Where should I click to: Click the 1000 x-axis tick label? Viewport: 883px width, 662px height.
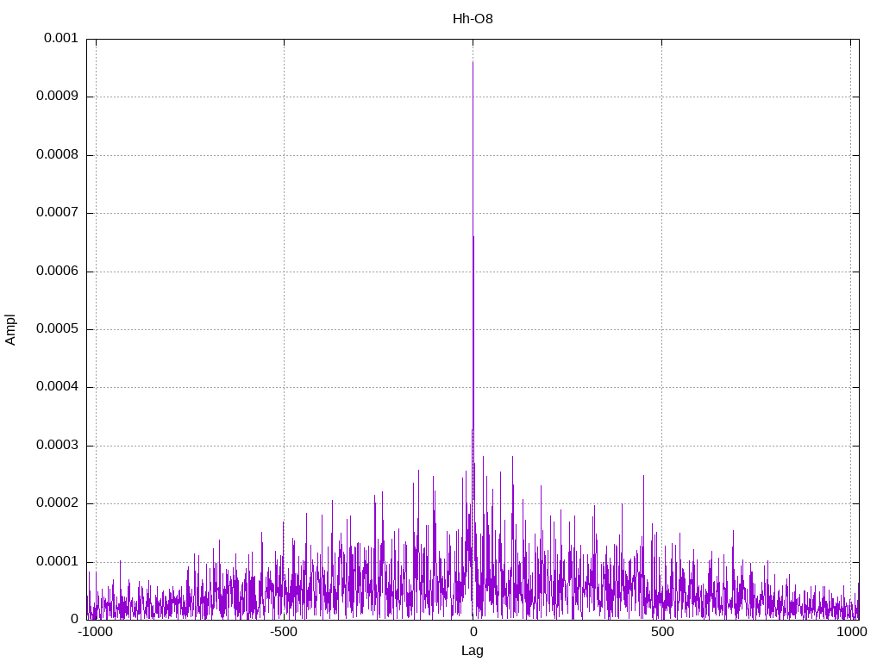(852, 632)
